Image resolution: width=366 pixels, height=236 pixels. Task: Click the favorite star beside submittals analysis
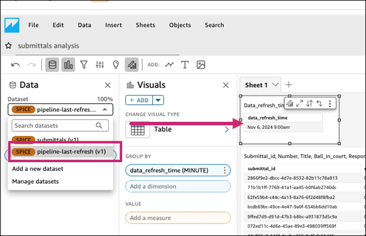[9, 46]
